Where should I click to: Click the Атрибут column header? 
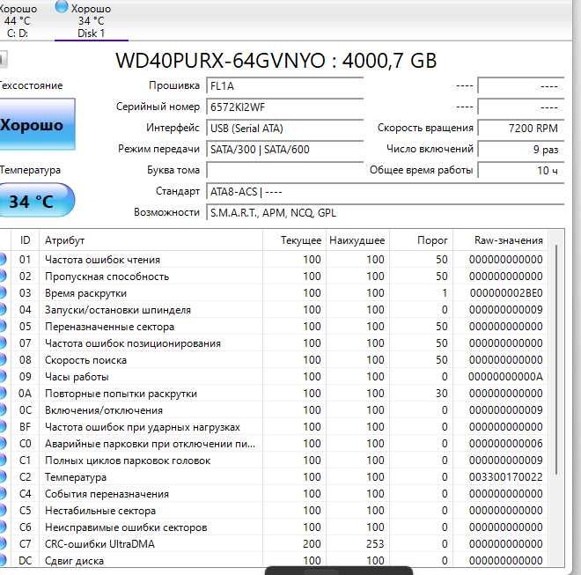click(x=151, y=240)
